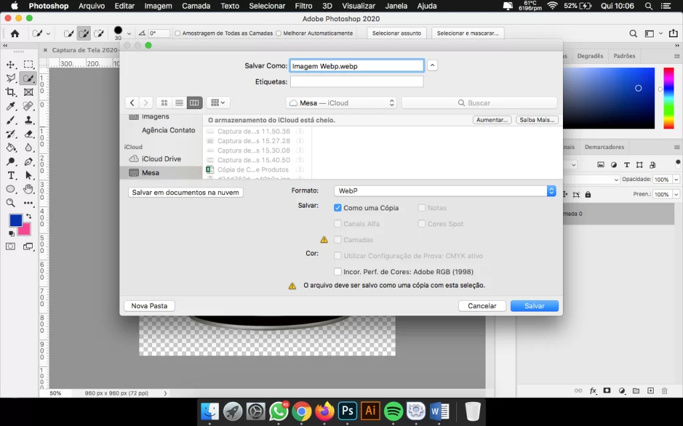The width and height of the screenshot is (683, 426).
Task: Toggle Amostragem de Todas as Camadas checkbox
Action: coord(177,33)
